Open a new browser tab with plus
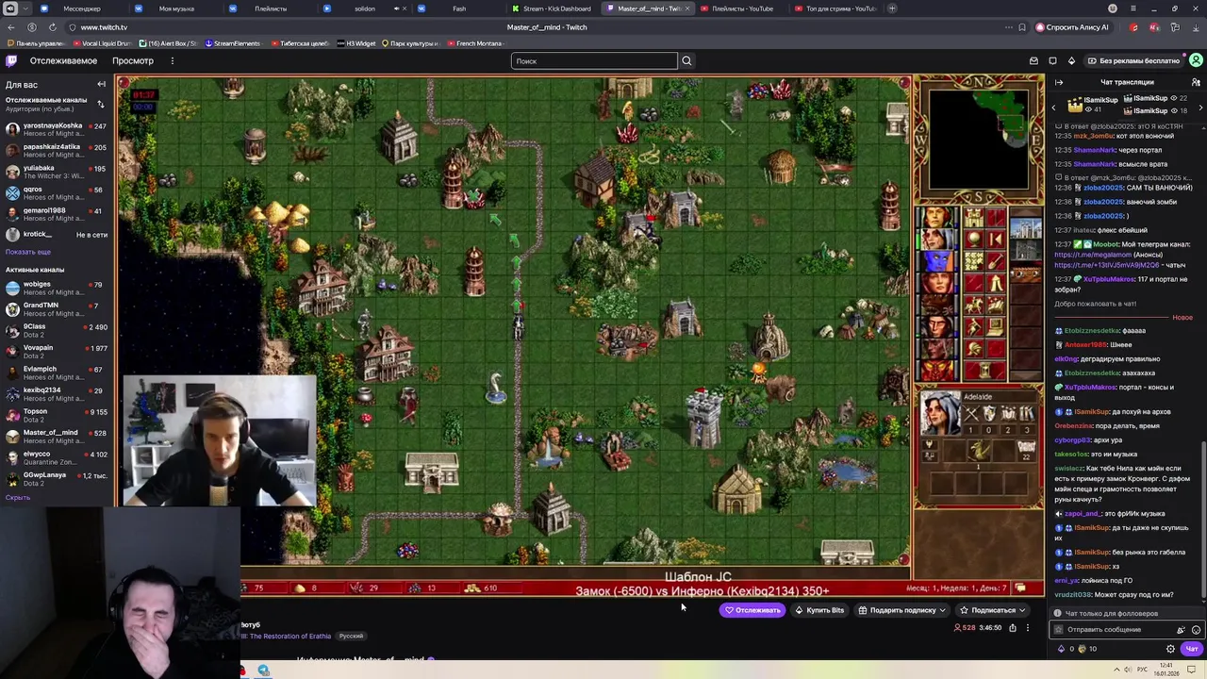The image size is (1207, 679). pos(893,8)
